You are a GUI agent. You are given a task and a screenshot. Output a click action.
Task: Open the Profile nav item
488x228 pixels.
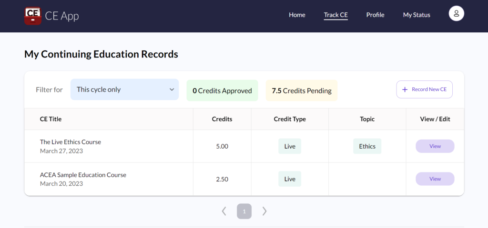click(x=375, y=15)
